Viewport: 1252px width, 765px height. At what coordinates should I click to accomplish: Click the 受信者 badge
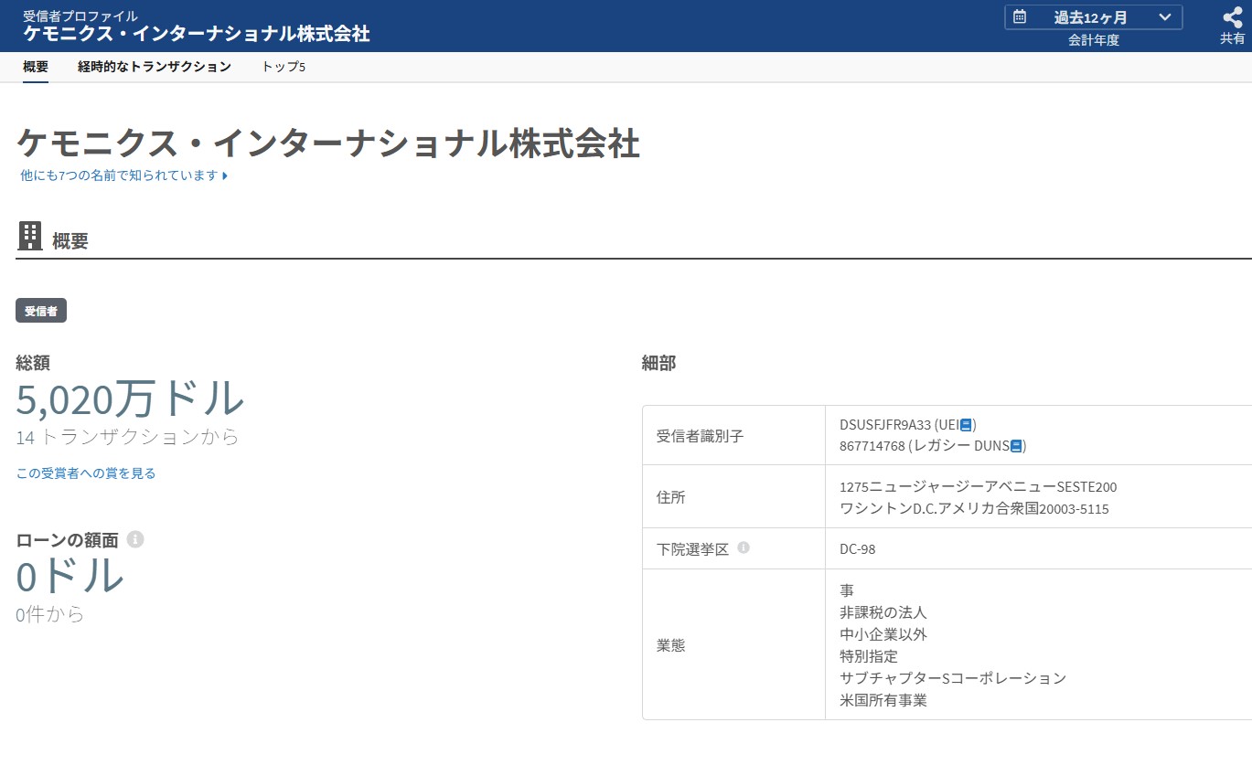41,311
